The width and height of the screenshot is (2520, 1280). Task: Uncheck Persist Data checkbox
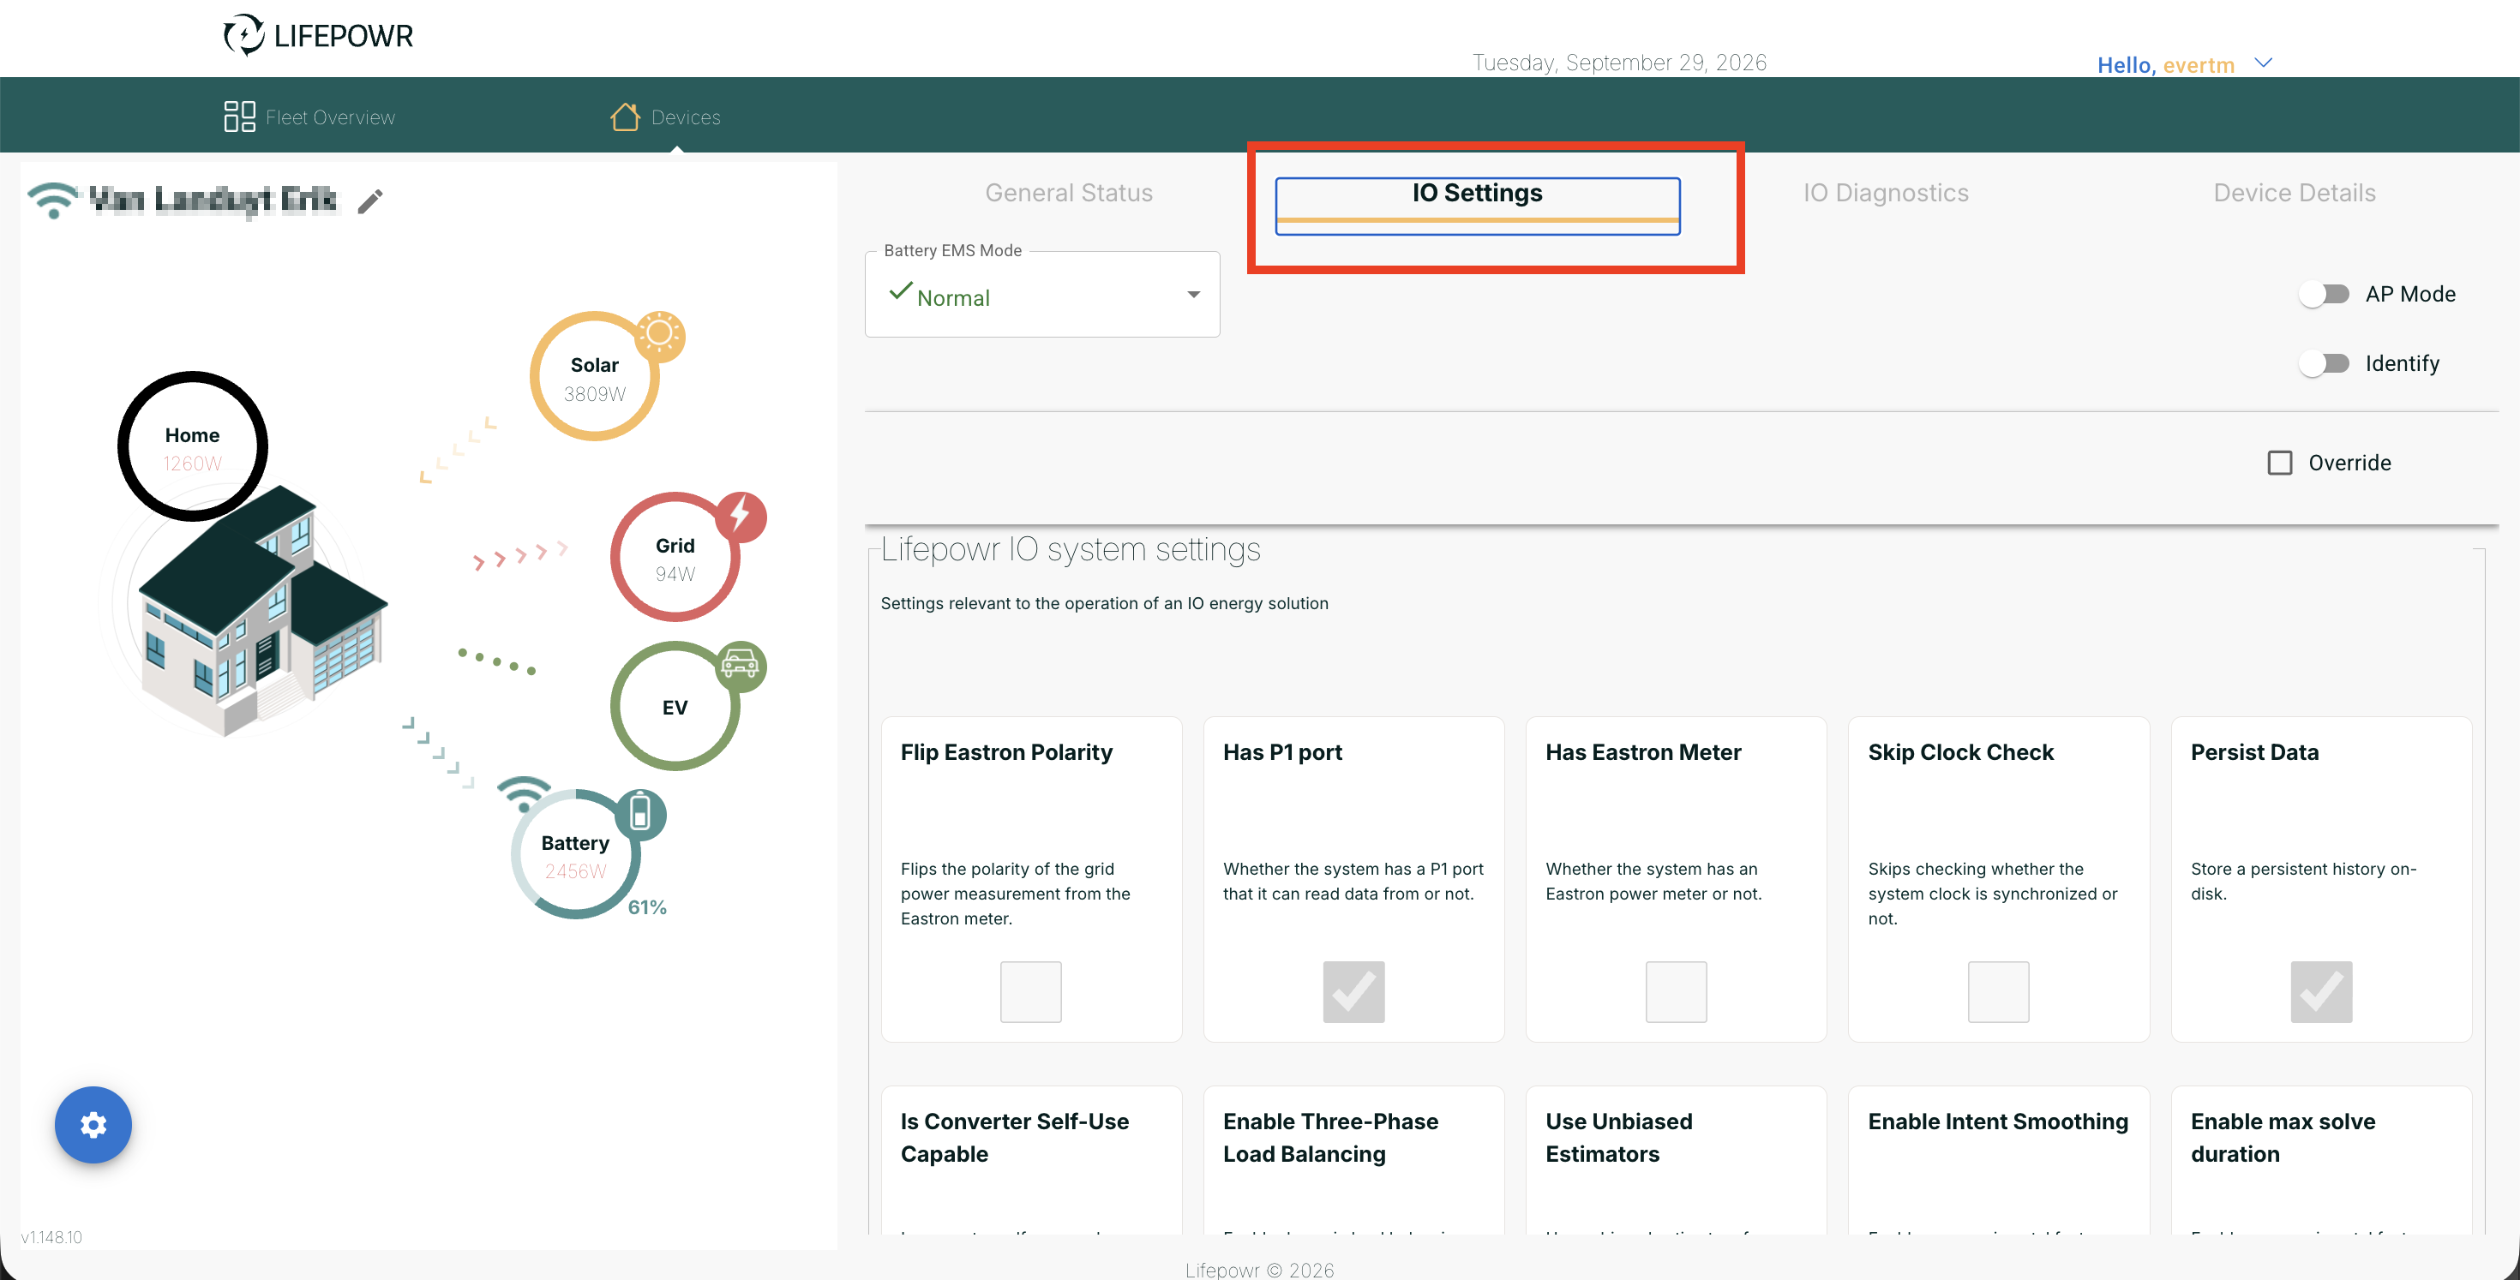(2321, 991)
